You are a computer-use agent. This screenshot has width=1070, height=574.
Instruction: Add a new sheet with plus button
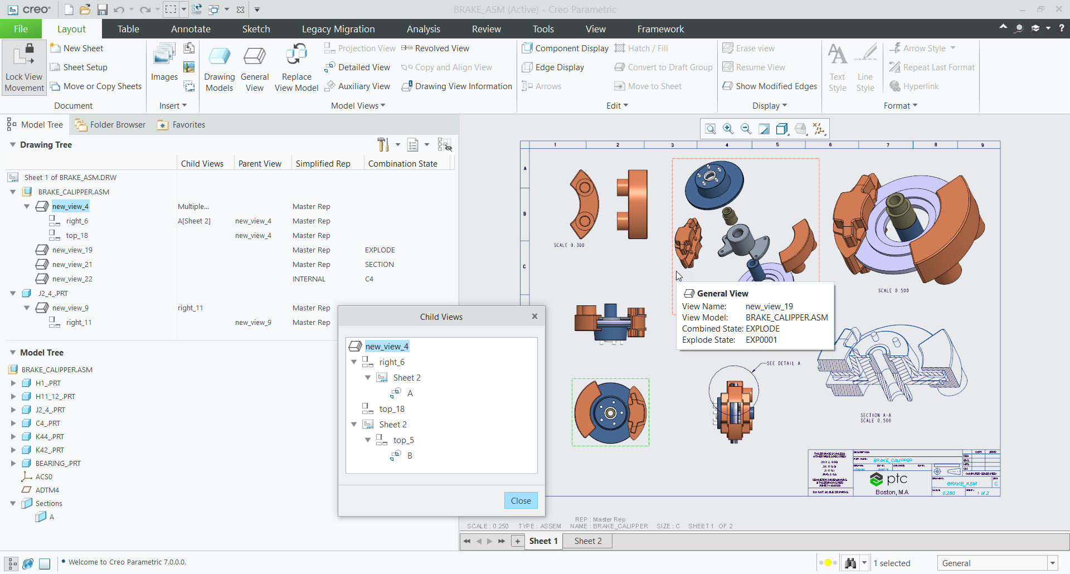pos(518,541)
